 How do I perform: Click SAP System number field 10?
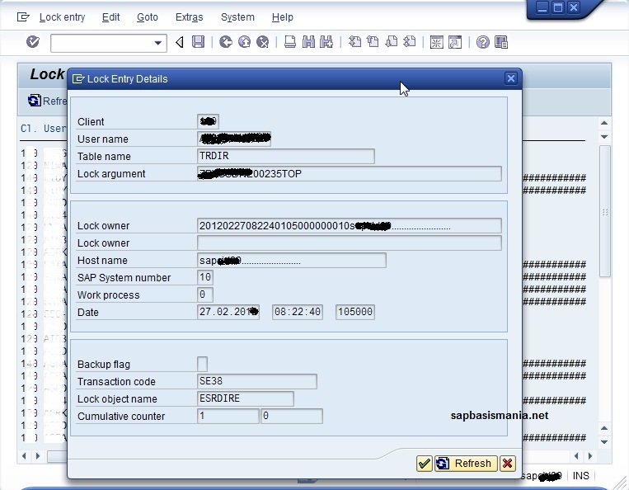pos(205,277)
